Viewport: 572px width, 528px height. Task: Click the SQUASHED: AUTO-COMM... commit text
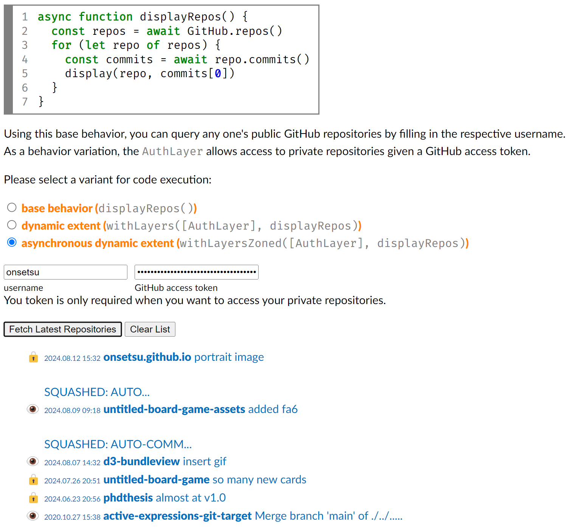pos(118,444)
